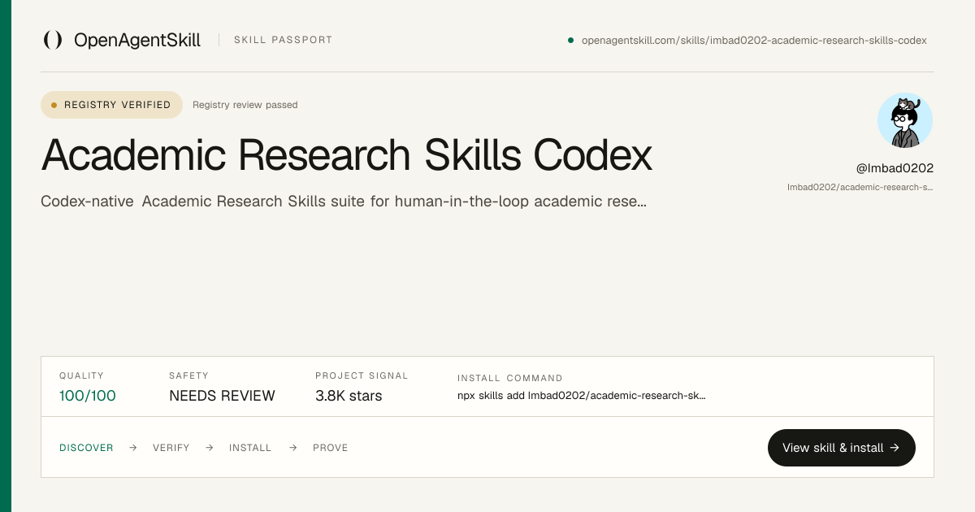Open the OpenAgentSkill brand name

pos(137,40)
